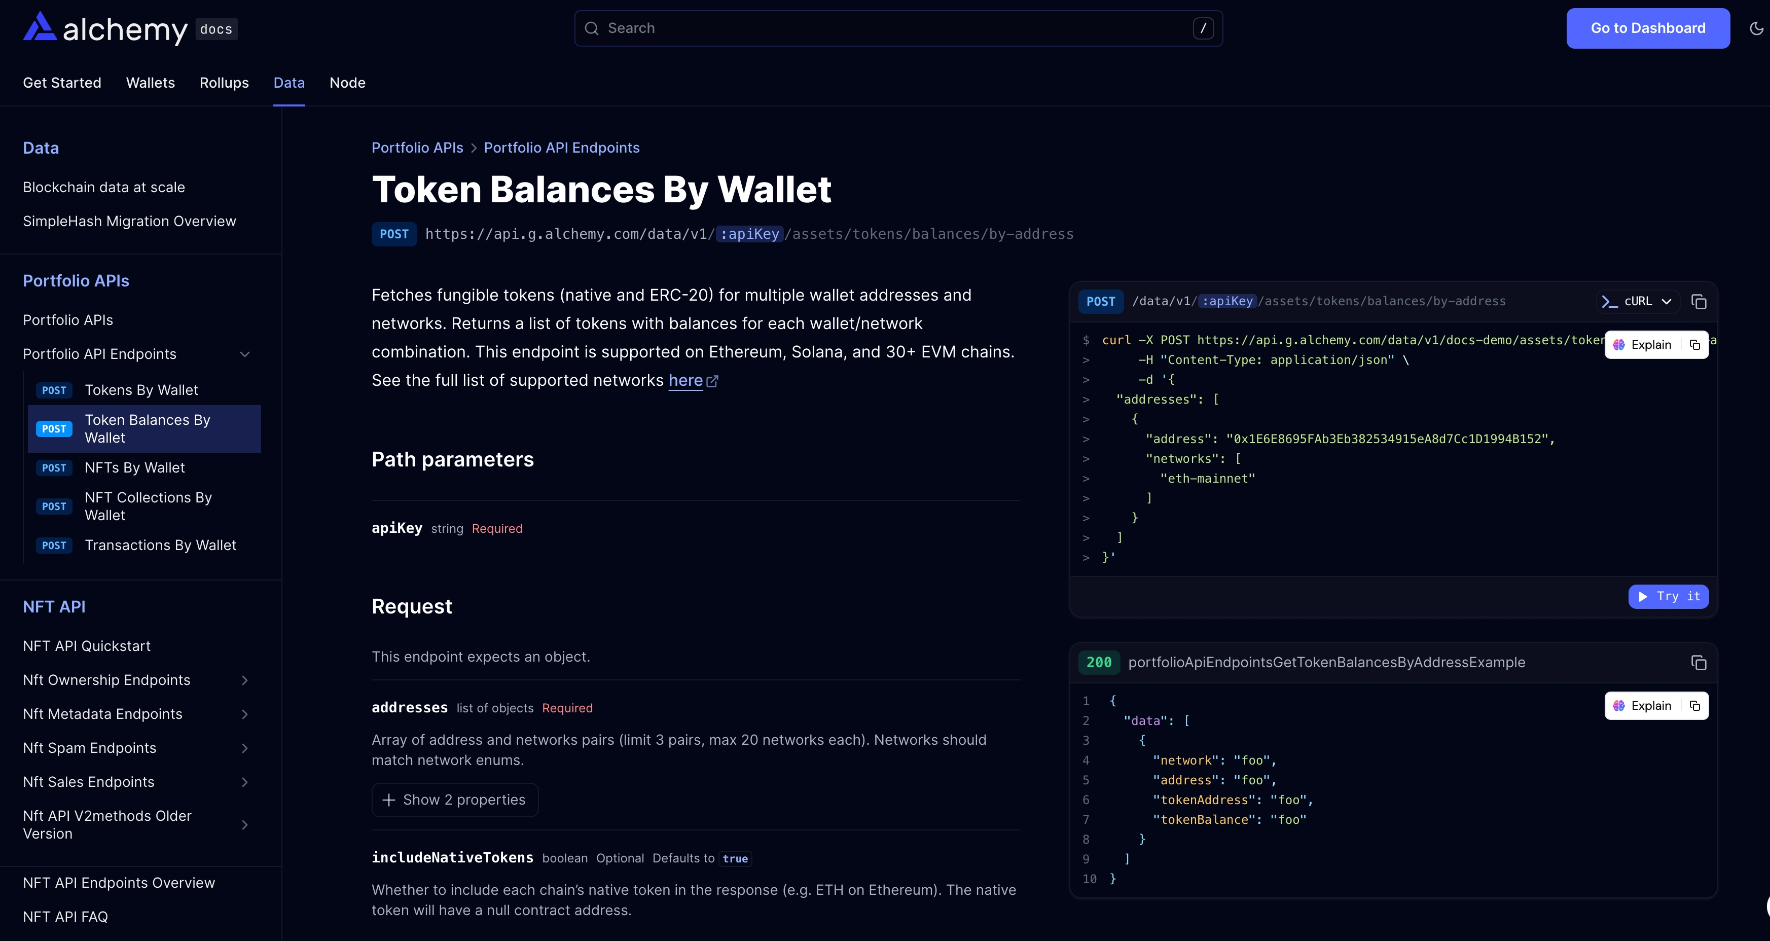
Task: Open NFT API FAQ
Action: click(65, 916)
